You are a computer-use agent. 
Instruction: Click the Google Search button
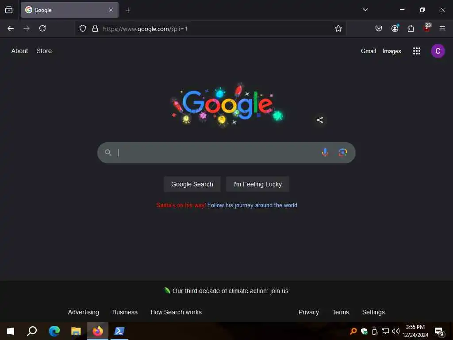pyautogui.click(x=192, y=184)
